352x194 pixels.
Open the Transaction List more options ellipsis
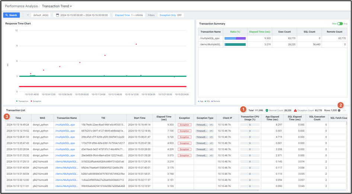tap(345, 110)
